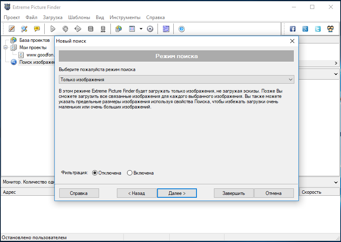341x242 pixels.
Task: Open the help question mark icon
Action: coord(181,29)
